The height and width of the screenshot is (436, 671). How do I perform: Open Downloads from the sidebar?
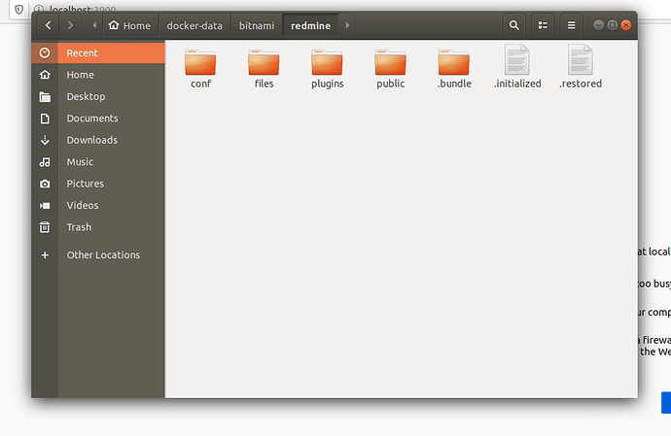[91, 140]
